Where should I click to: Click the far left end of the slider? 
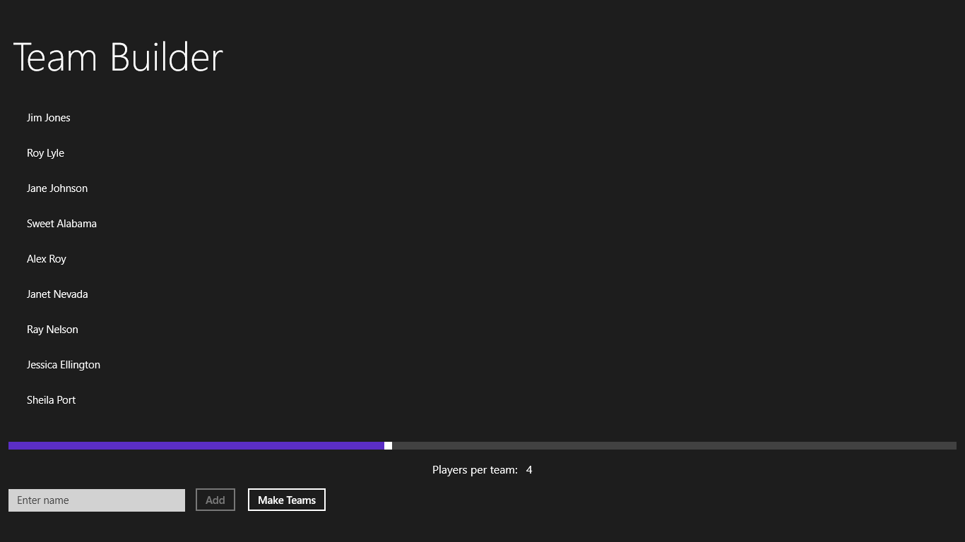[11, 445]
